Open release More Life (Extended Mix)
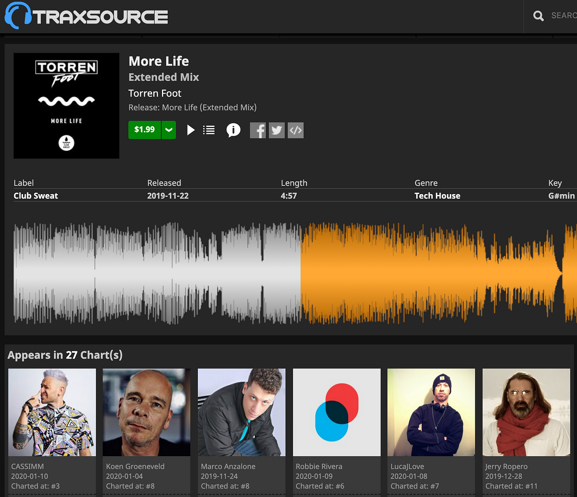Viewport: 577px width, 497px height. (x=209, y=108)
